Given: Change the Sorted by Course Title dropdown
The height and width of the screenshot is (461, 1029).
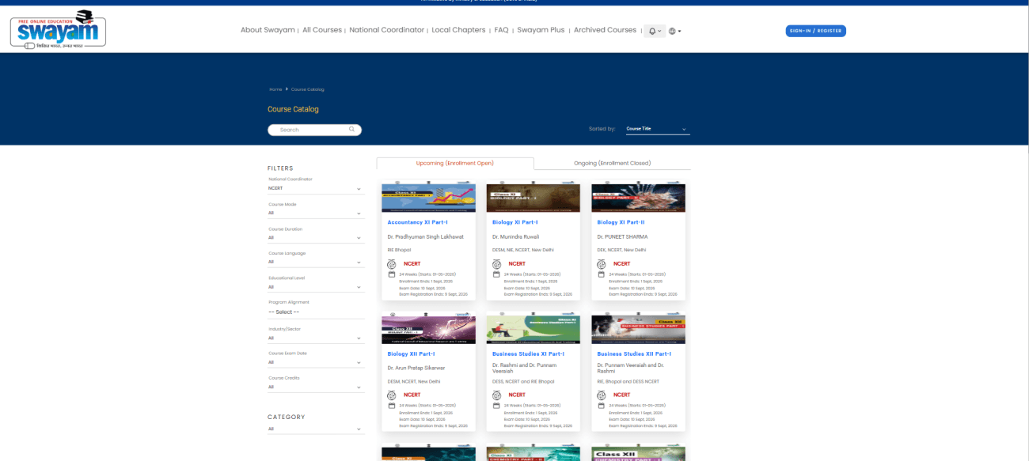Looking at the screenshot, I should pyautogui.click(x=658, y=129).
